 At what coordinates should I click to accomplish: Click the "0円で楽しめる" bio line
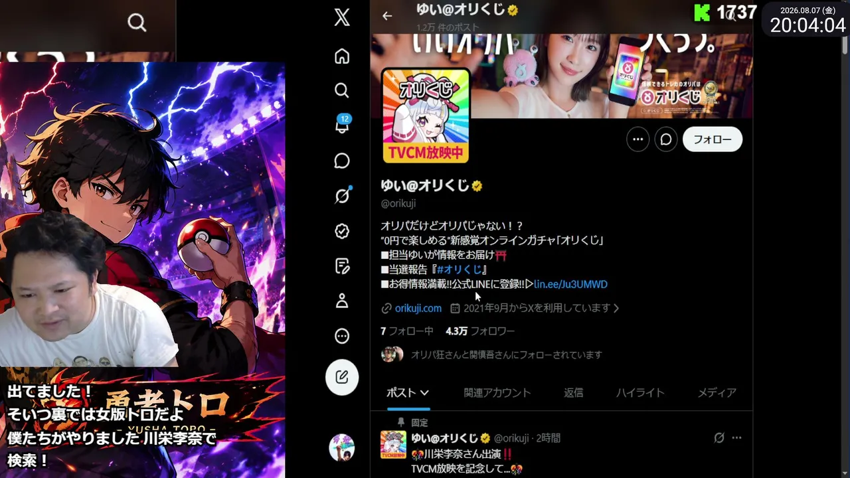492,240
